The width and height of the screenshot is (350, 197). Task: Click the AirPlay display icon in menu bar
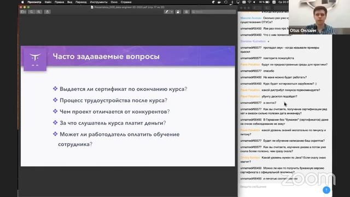238,2
